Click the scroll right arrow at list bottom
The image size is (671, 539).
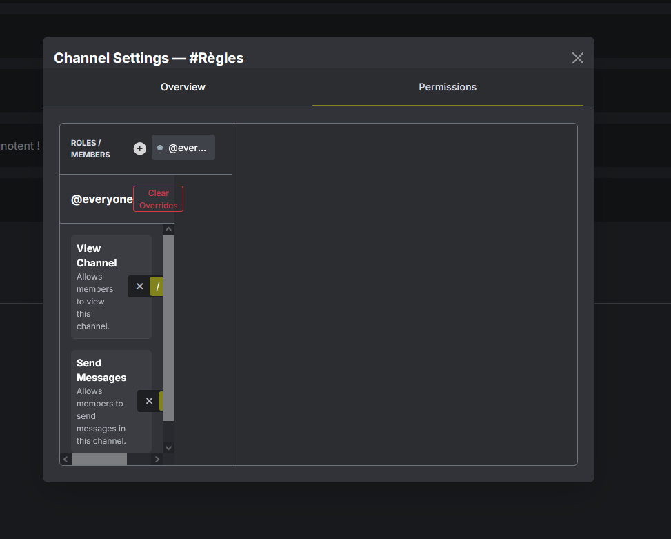[157, 459]
